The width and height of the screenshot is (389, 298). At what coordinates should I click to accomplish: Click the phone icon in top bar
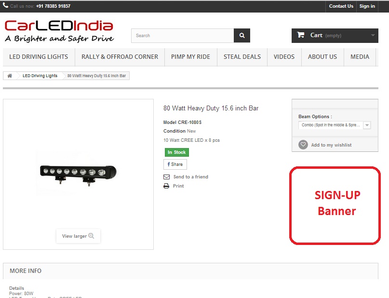[5, 5]
